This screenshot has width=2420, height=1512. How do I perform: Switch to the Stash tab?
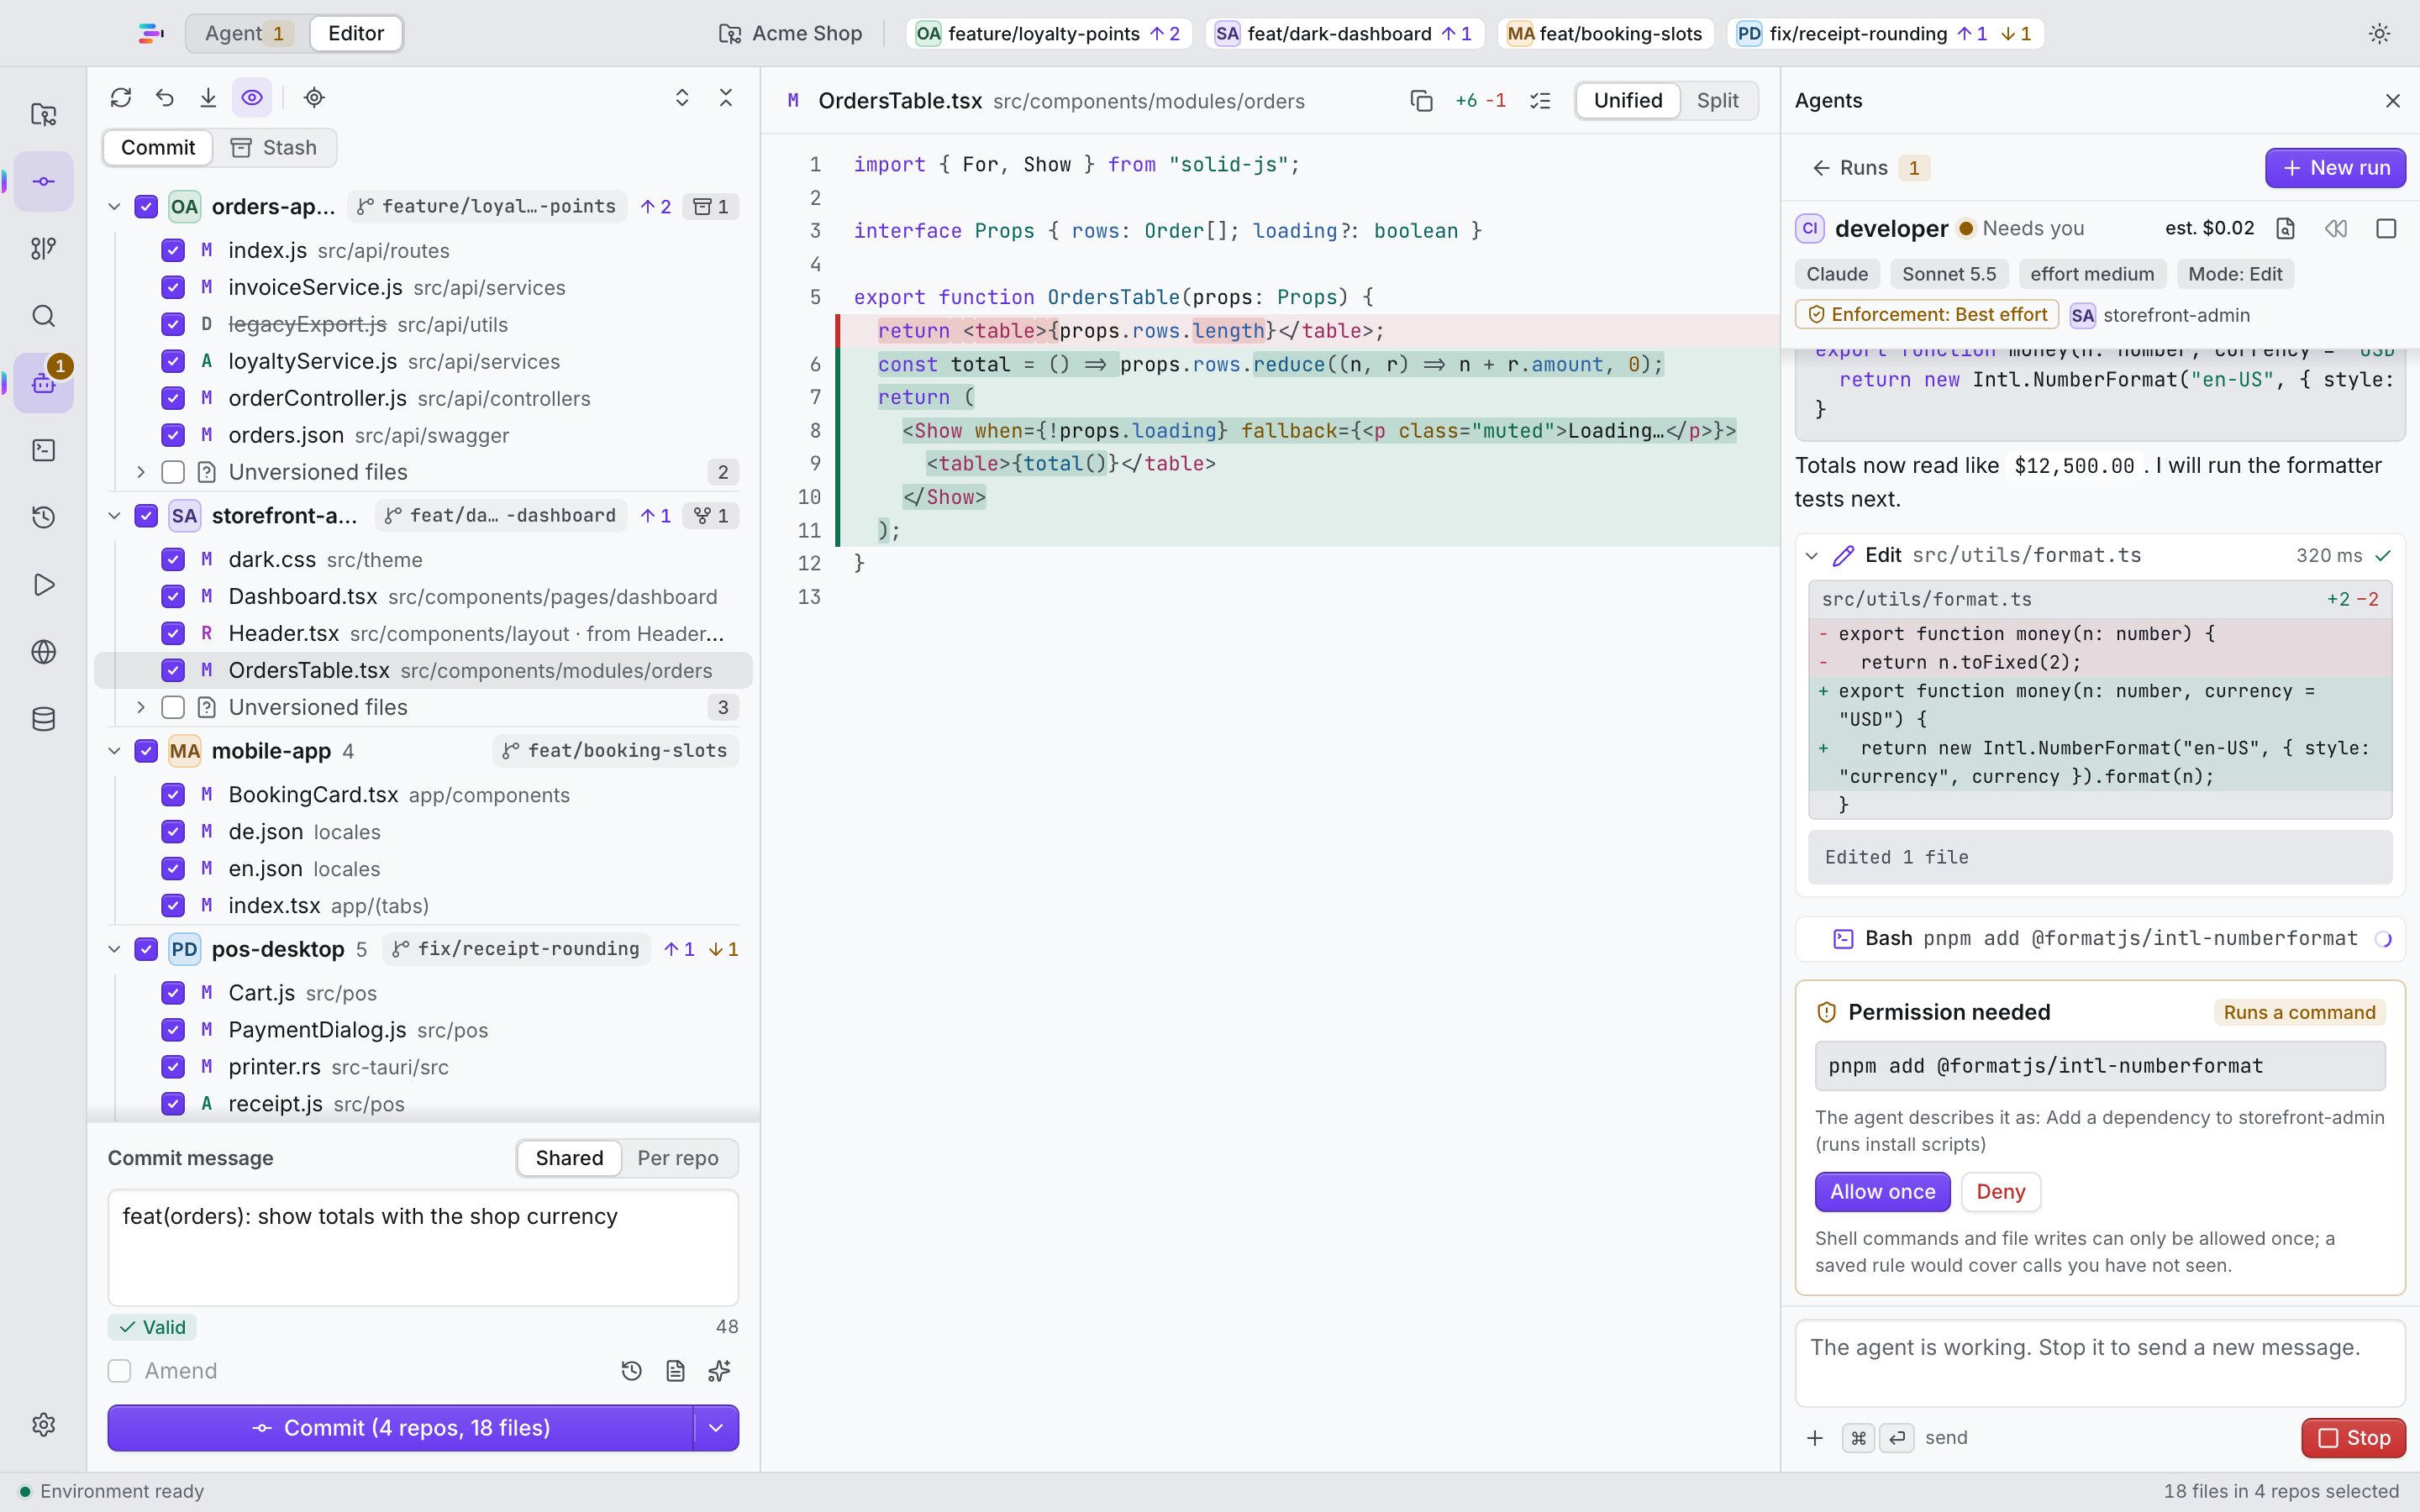click(x=274, y=148)
